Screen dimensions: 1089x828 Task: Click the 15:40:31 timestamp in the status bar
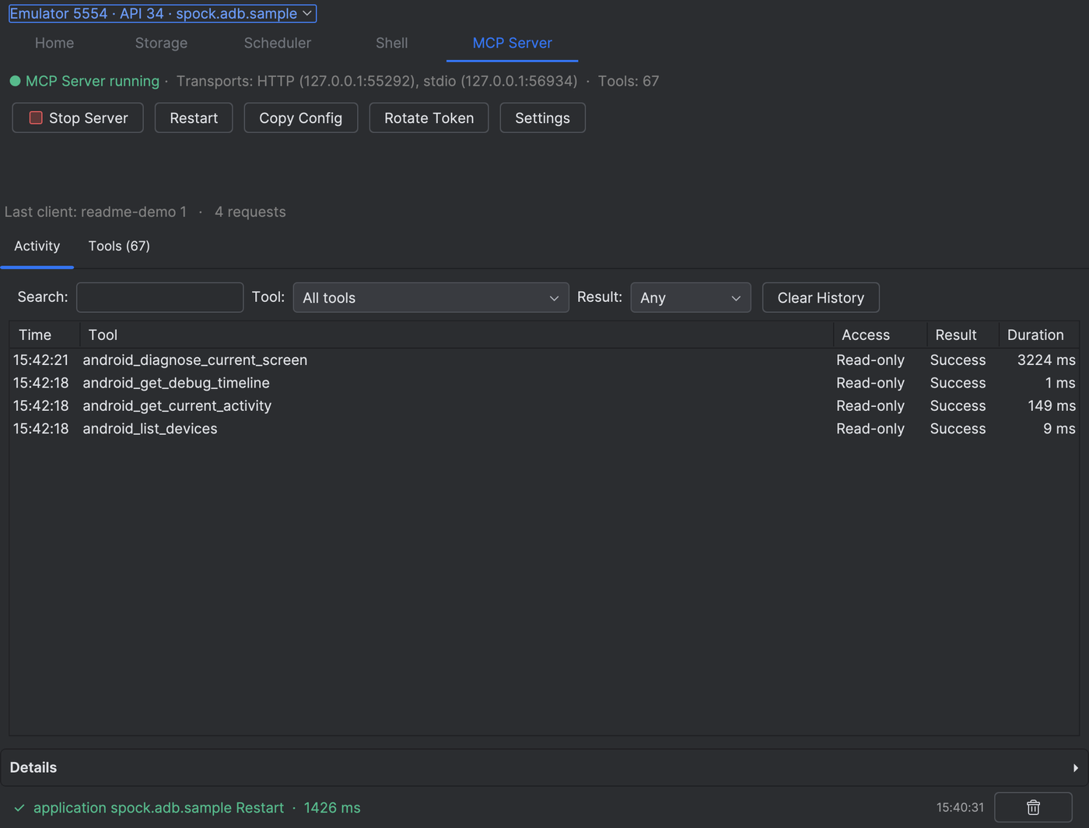click(960, 808)
